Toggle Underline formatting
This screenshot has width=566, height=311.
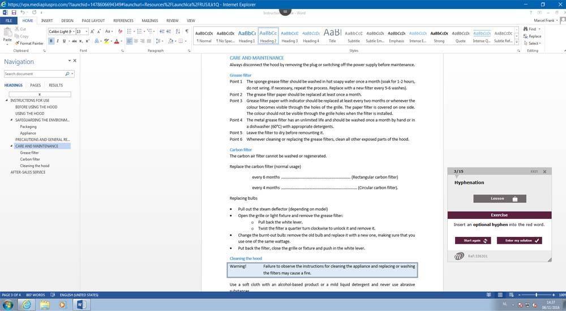point(63,41)
